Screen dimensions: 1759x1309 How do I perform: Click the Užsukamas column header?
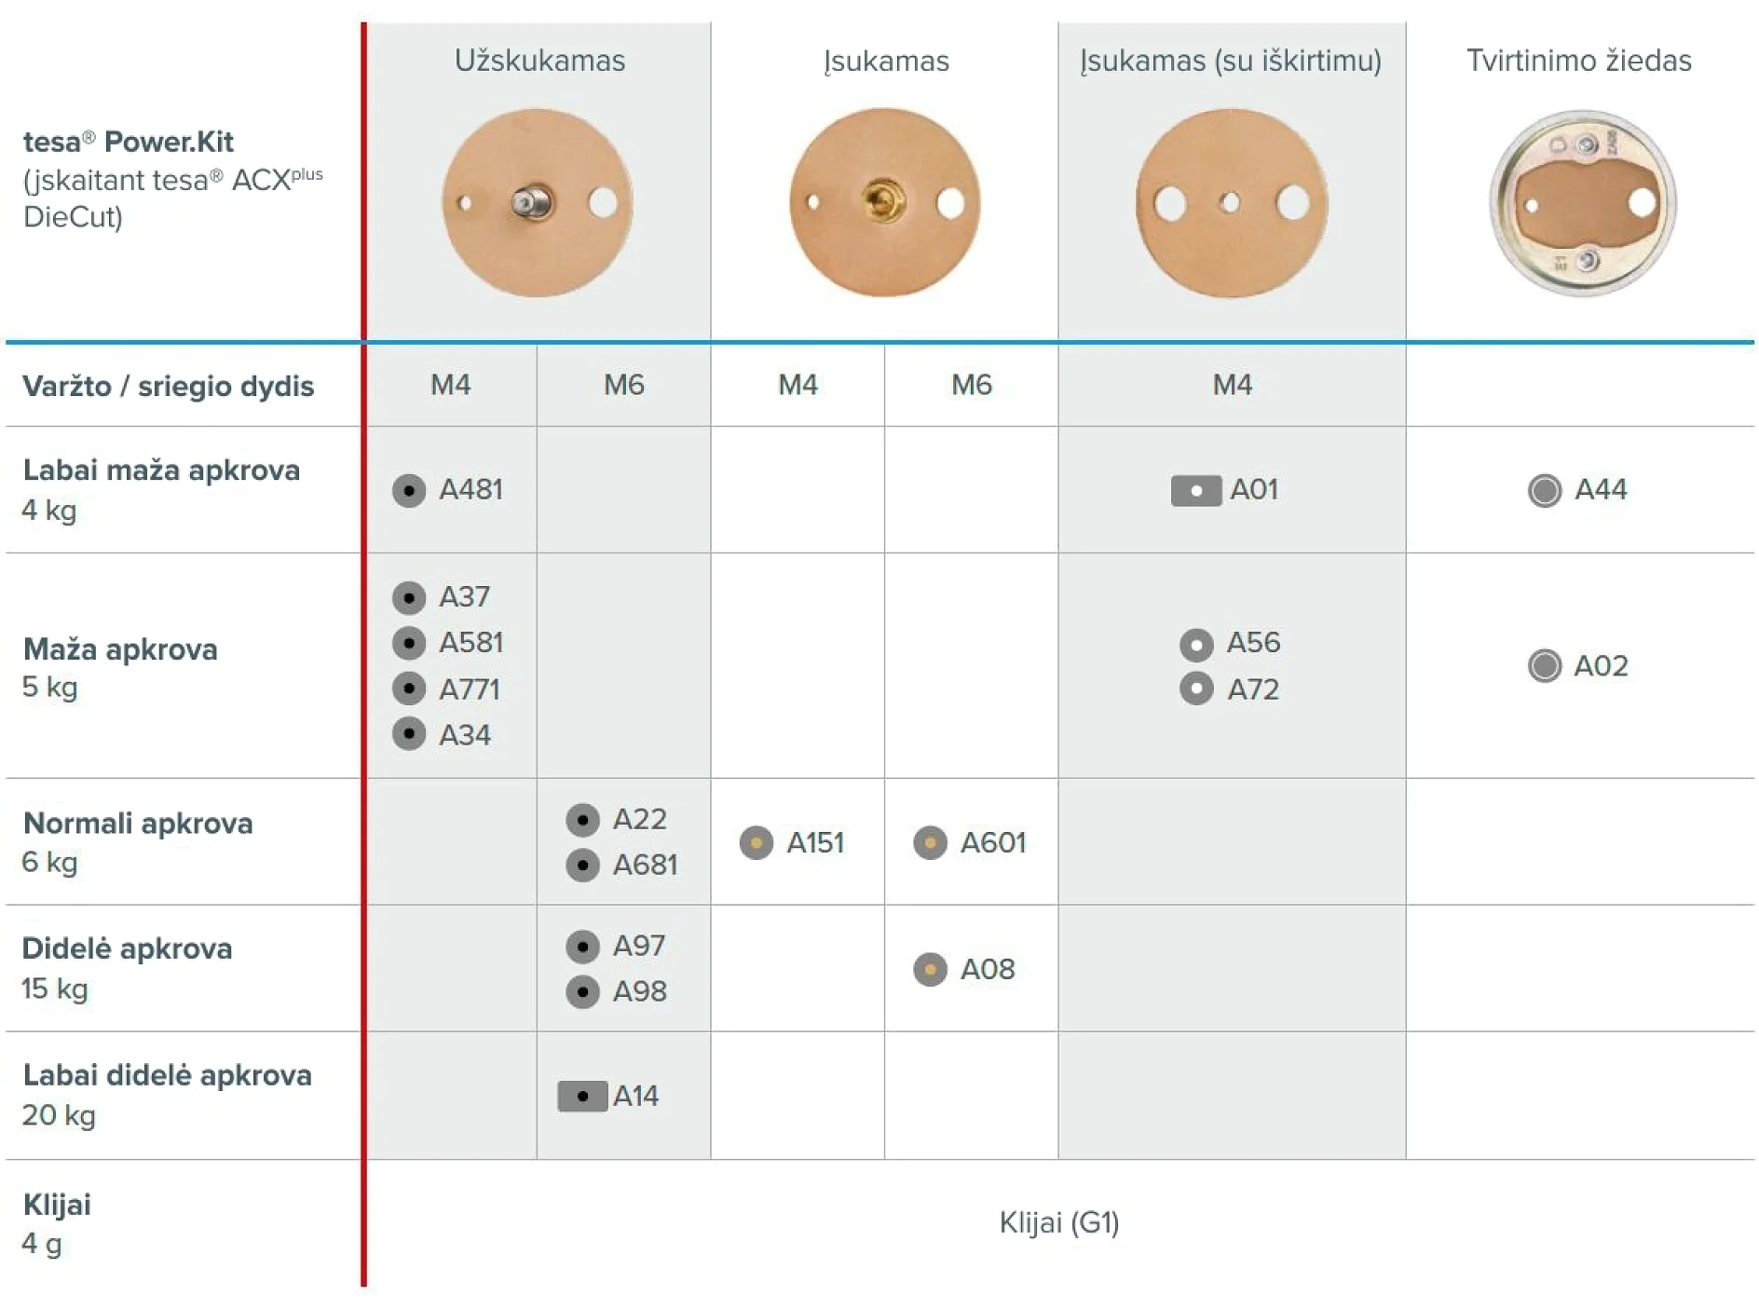coord(539,61)
